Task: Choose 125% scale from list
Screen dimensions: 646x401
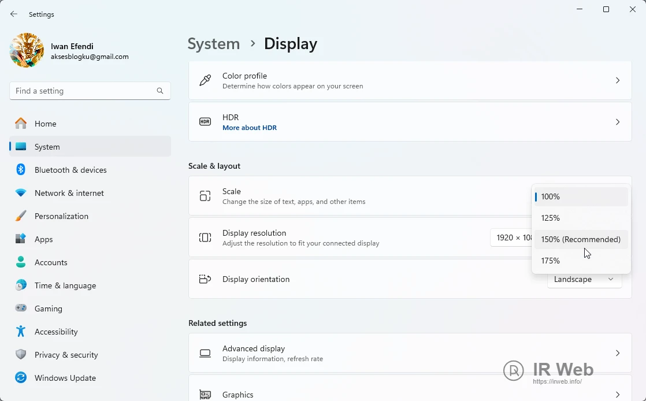Action: [581, 218]
